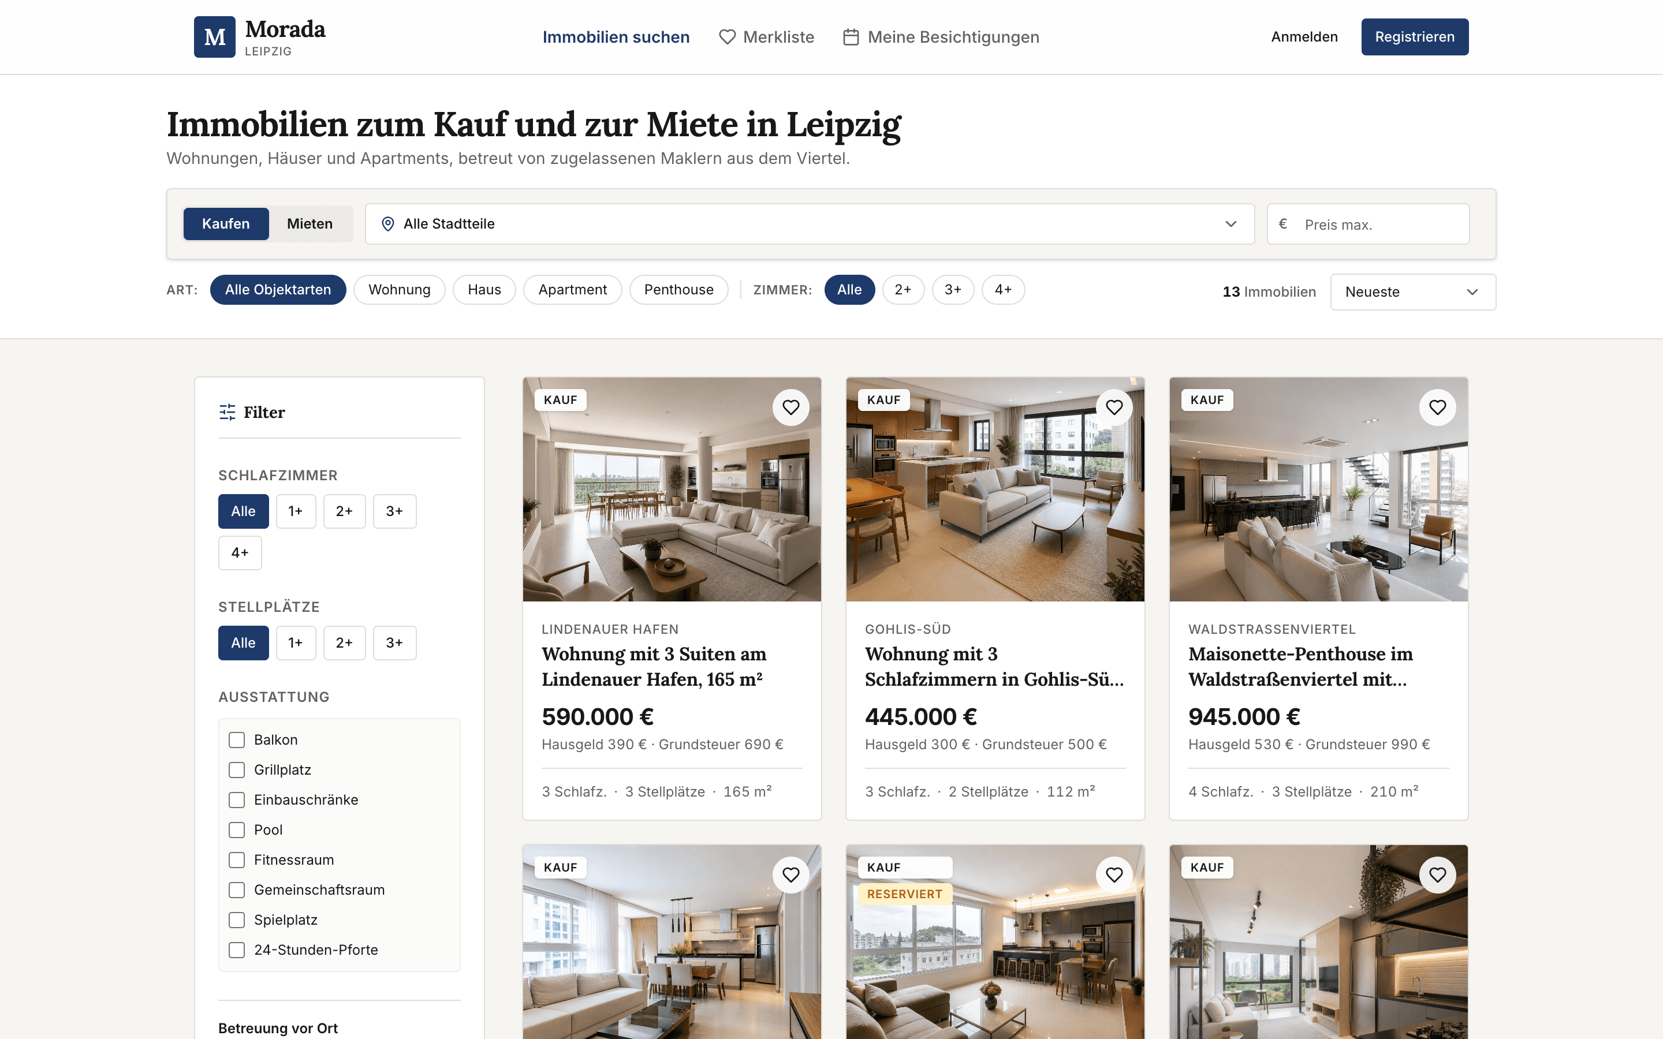Click the calendar icon beside Meine Besichtigungen
This screenshot has width=1663, height=1039.
(851, 37)
